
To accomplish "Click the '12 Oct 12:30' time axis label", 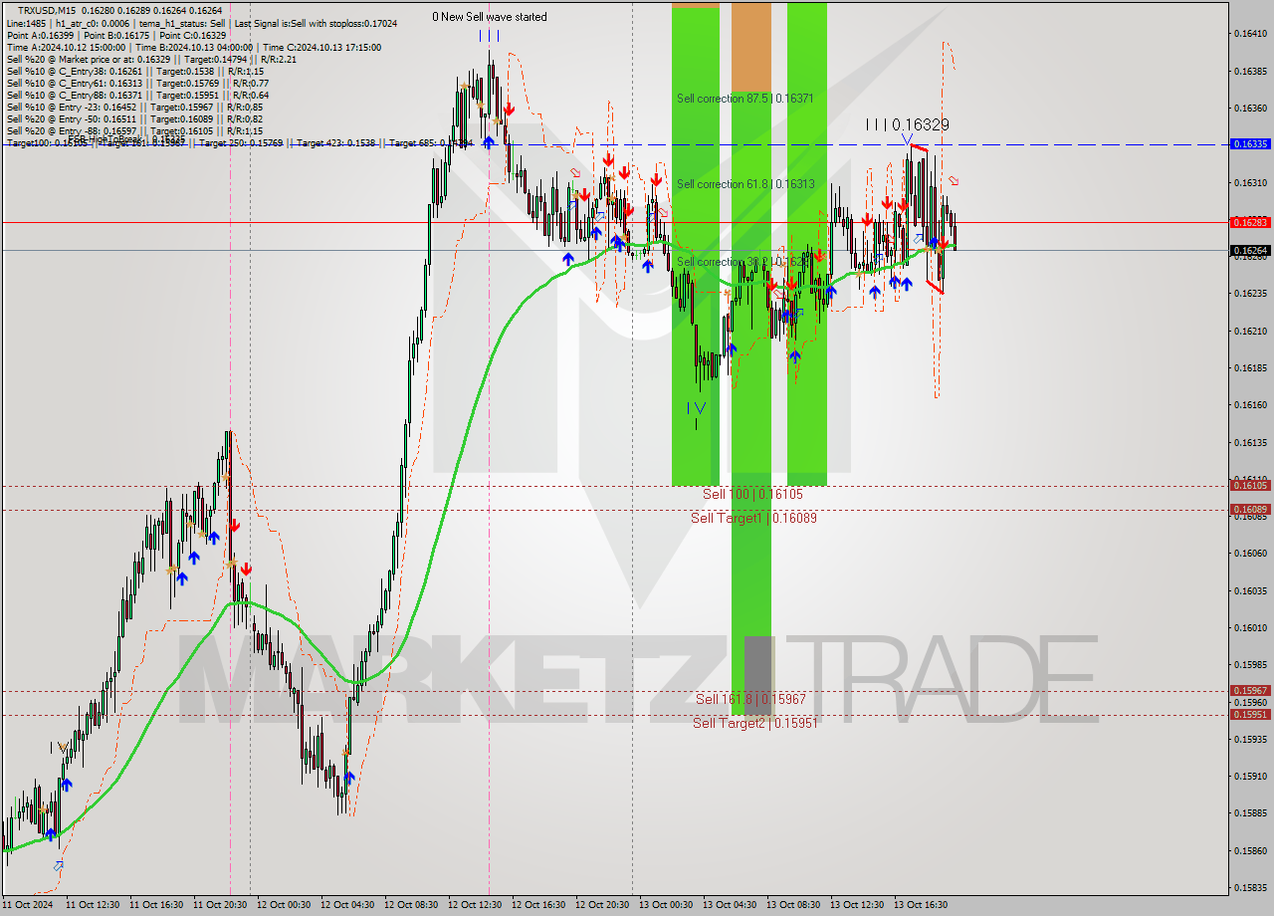I will tap(475, 905).
